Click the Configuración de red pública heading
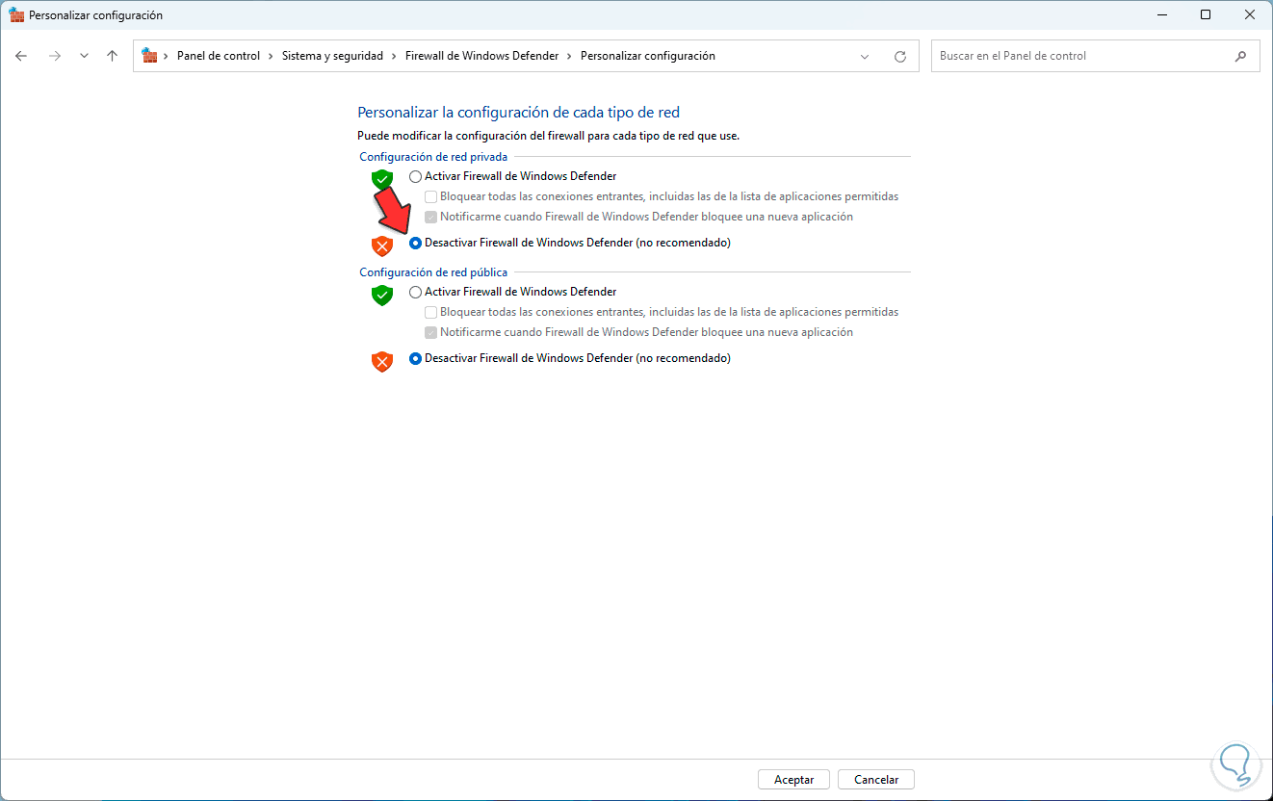Image resolution: width=1273 pixels, height=801 pixels. pyautogui.click(x=433, y=272)
